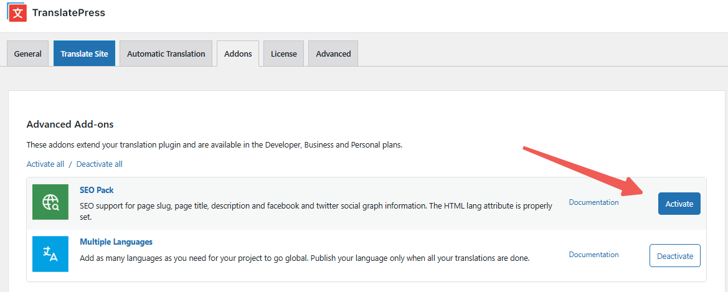Open the General tab
Viewport: 728px width, 292px height.
click(28, 54)
